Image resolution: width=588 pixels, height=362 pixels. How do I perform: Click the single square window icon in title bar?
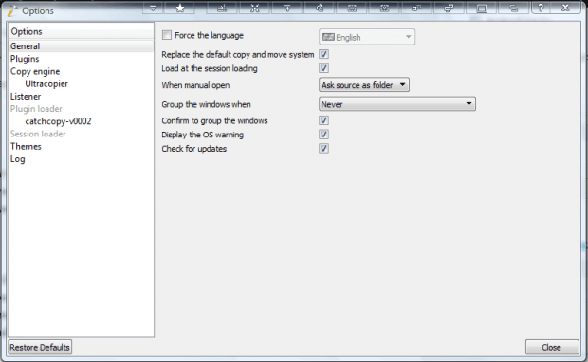coord(482,8)
